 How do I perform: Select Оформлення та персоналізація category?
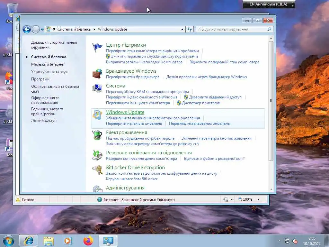pyautogui.click(x=45, y=100)
